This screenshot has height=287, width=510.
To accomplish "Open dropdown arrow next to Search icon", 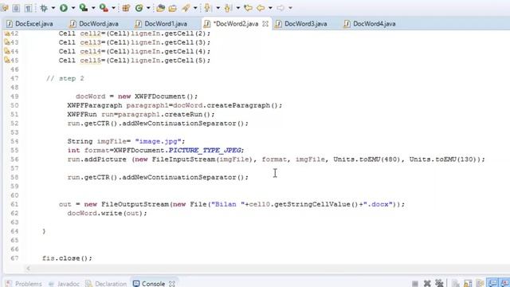I will pyautogui.click(x=195, y=8).
